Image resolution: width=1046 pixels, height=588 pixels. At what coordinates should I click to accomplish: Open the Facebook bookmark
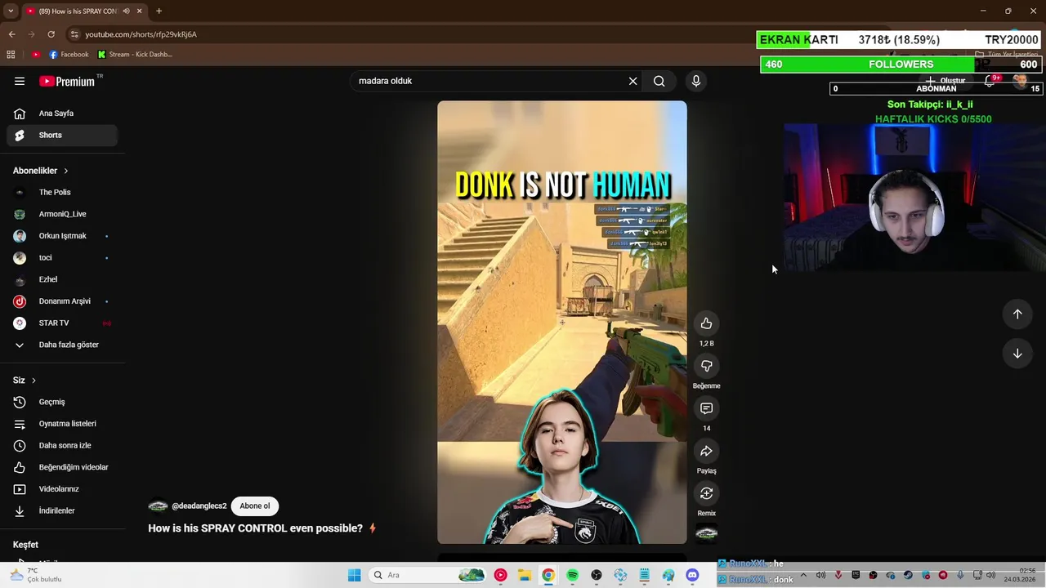pos(69,55)
